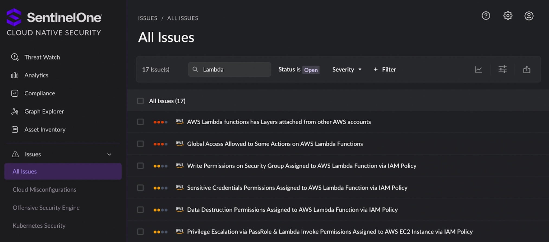Go to Cloud Misconfigurations menu item
Viewport: 549px width, 242px height.
(x=44, y=190)
